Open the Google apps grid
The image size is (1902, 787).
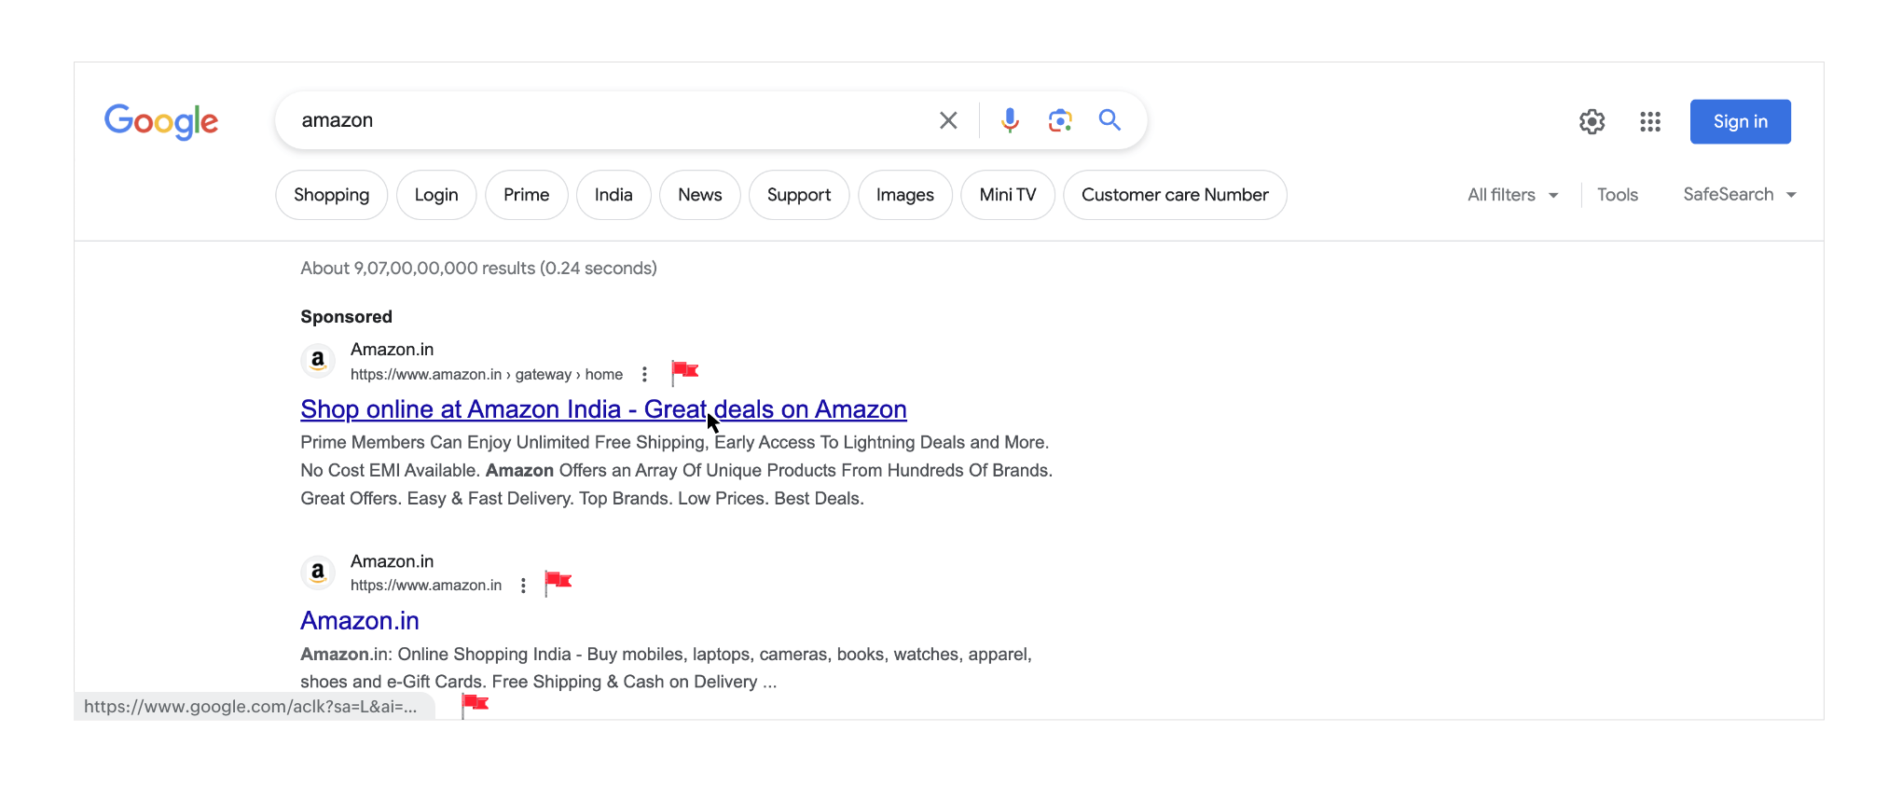[x=1650, y=122]
